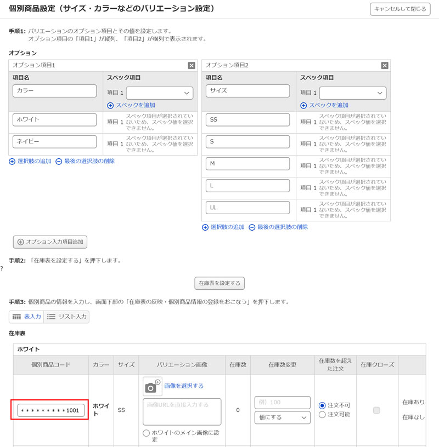
Task: Click plus icon to add spec for サイズ
Action: tap(303, 105)
